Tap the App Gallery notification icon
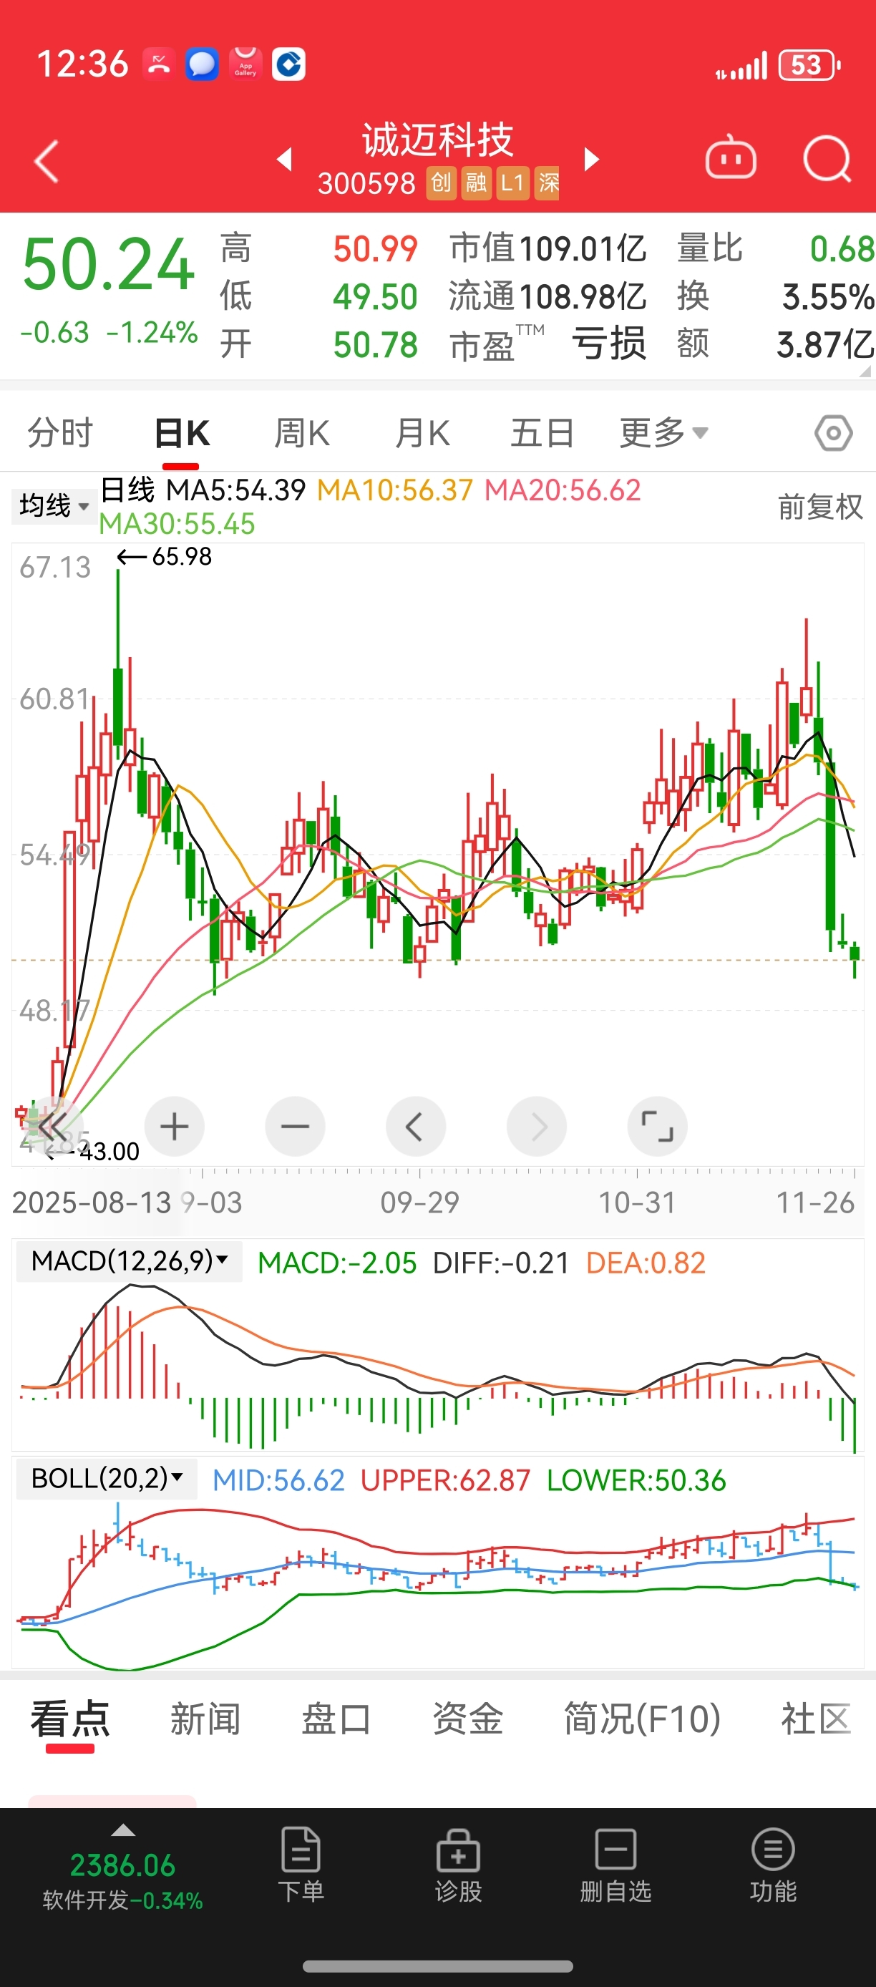Viewport: 876px width, 1987px height. (x=245, y=64)
